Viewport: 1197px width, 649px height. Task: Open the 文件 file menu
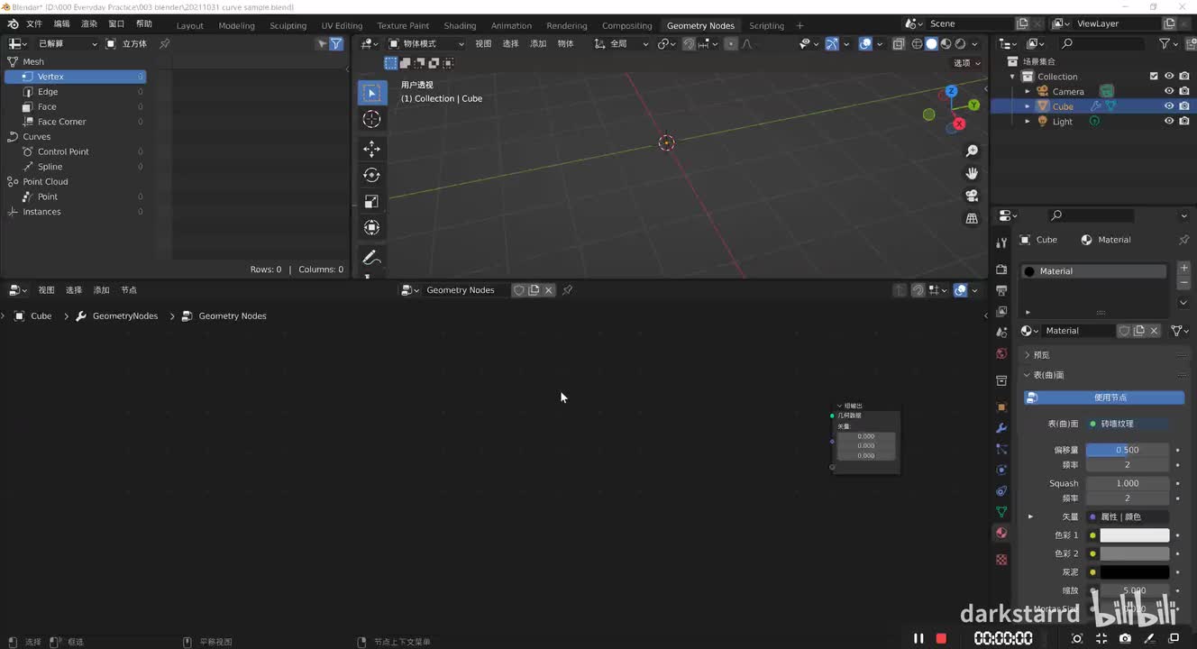(x=34, y=23)
